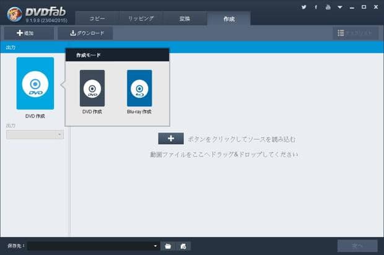This screenshot has height=255, width=384.
Task: Click the 追加 add button
Action: coord(28,33)
